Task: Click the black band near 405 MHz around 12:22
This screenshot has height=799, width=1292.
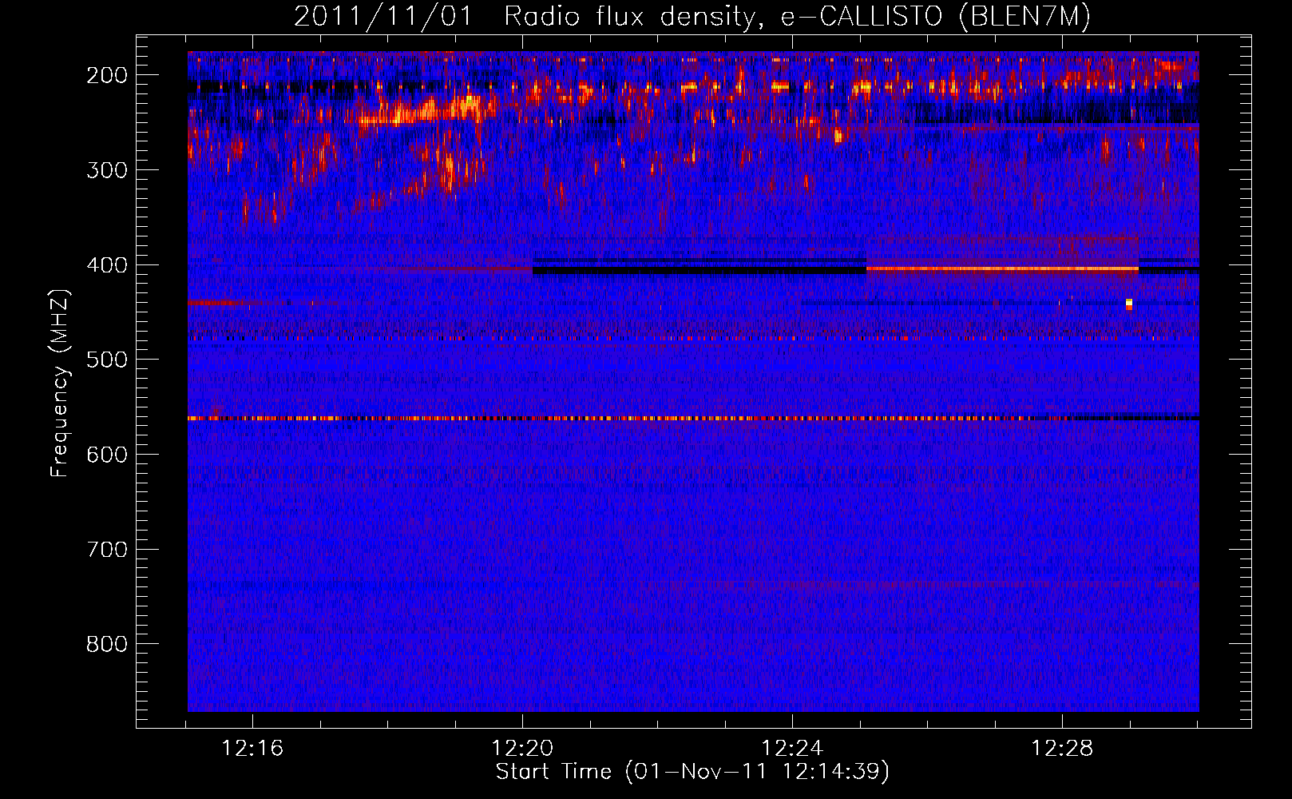Action: tap(700, 271)
